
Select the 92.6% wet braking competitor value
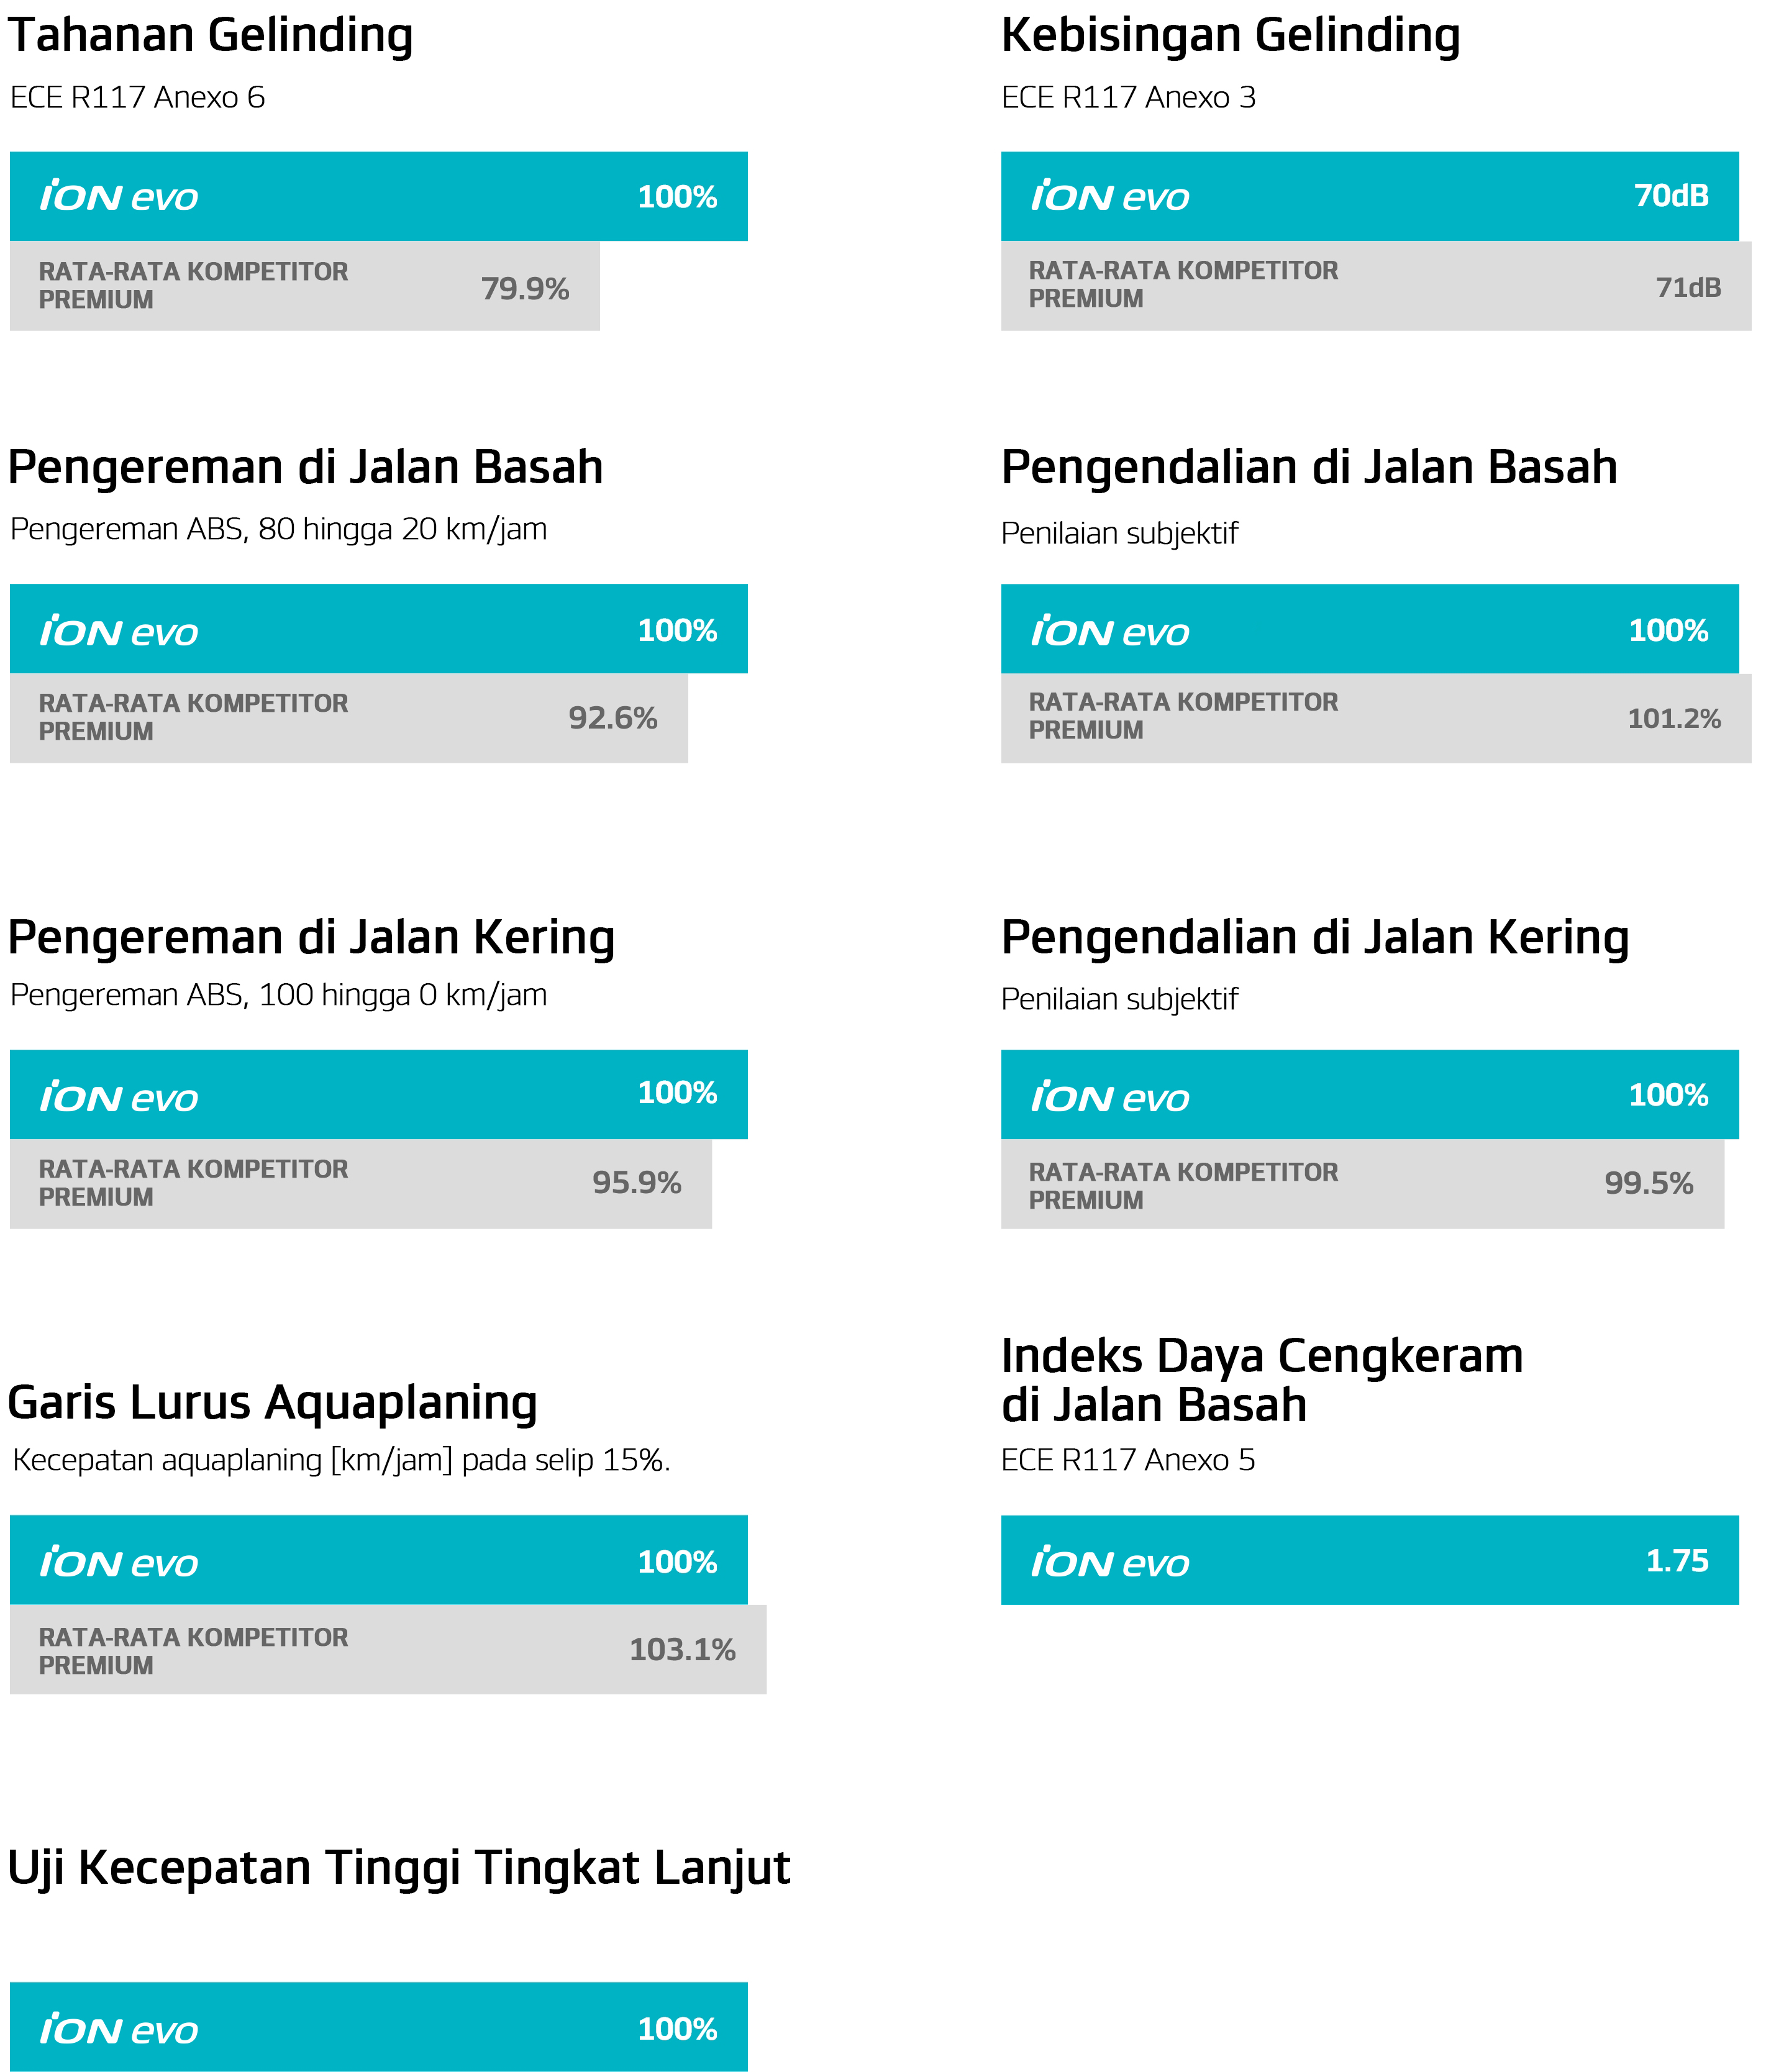613,718
